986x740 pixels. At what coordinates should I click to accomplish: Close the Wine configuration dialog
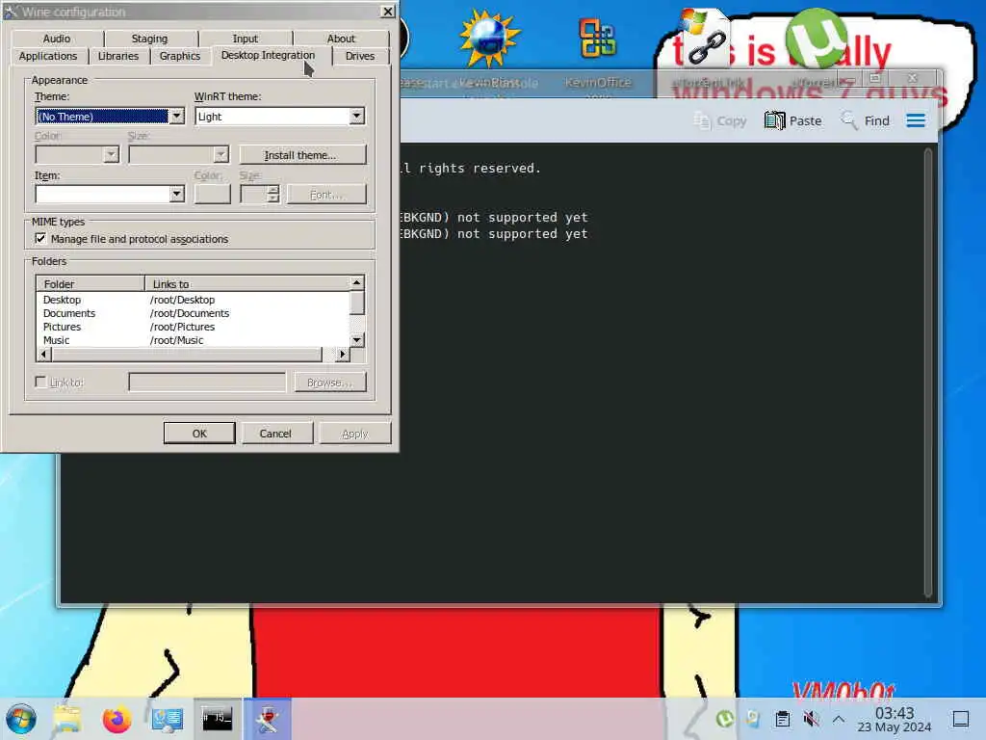(x=388, y=12)
